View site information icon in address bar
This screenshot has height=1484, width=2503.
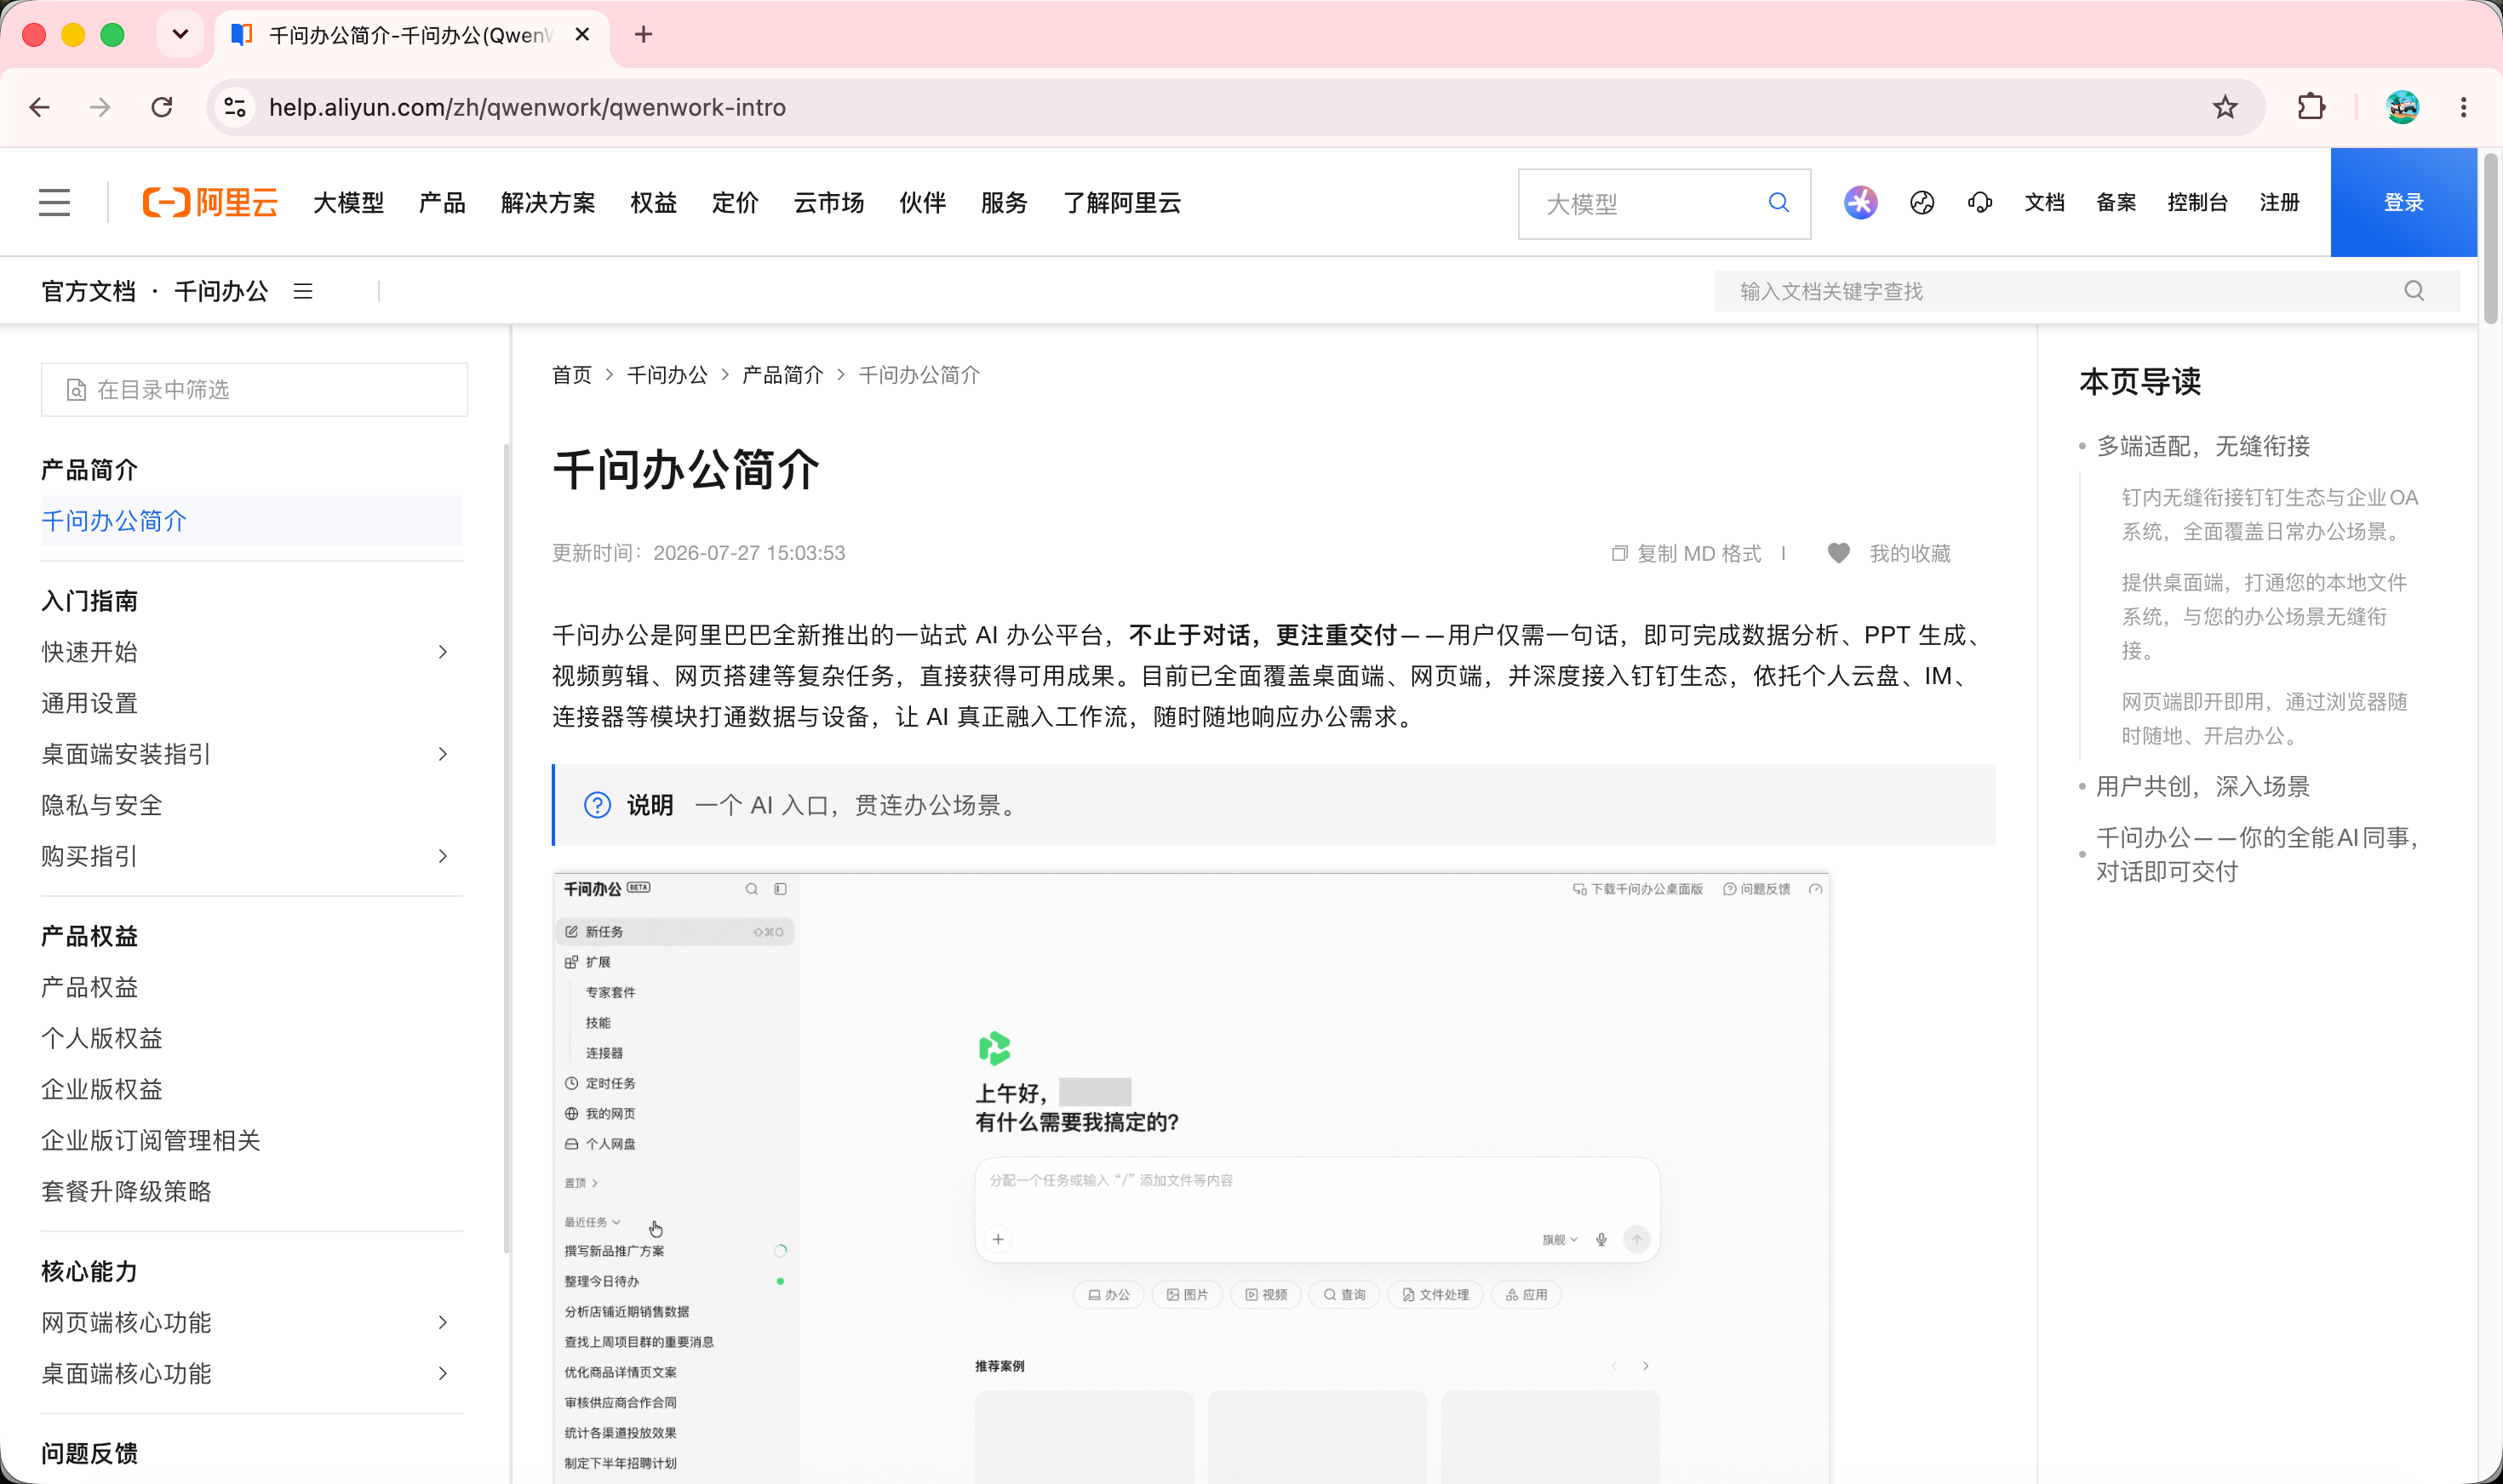click(235, 107)
